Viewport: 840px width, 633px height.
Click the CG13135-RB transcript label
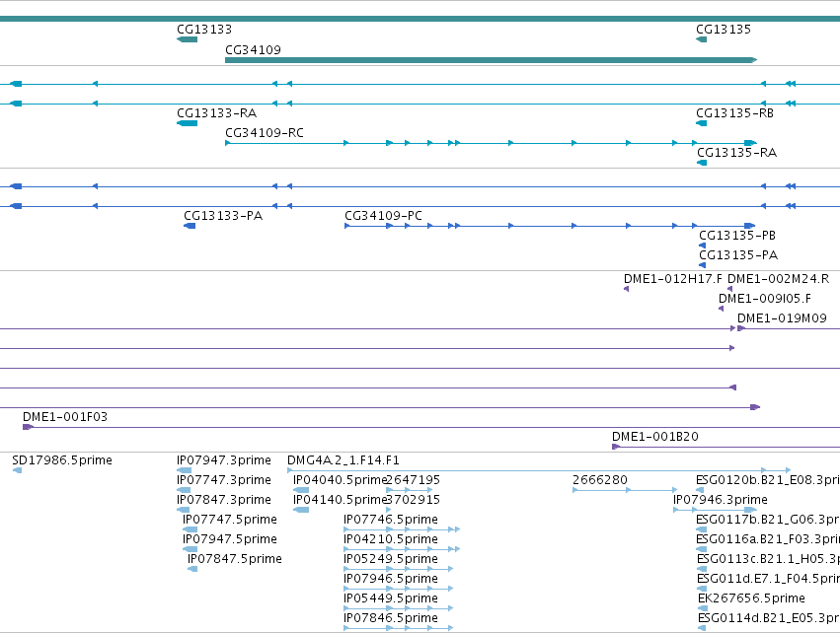coord(734,113)
